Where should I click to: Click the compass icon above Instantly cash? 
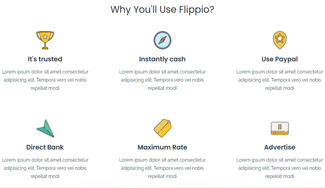[162, 40]
